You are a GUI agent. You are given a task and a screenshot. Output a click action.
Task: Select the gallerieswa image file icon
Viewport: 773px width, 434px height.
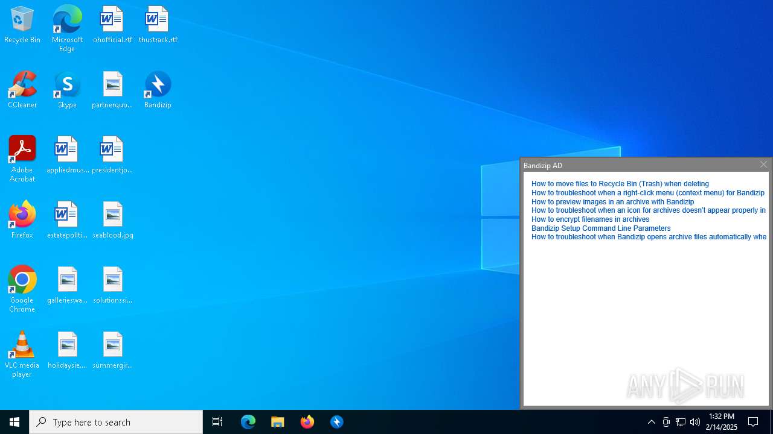67,286
